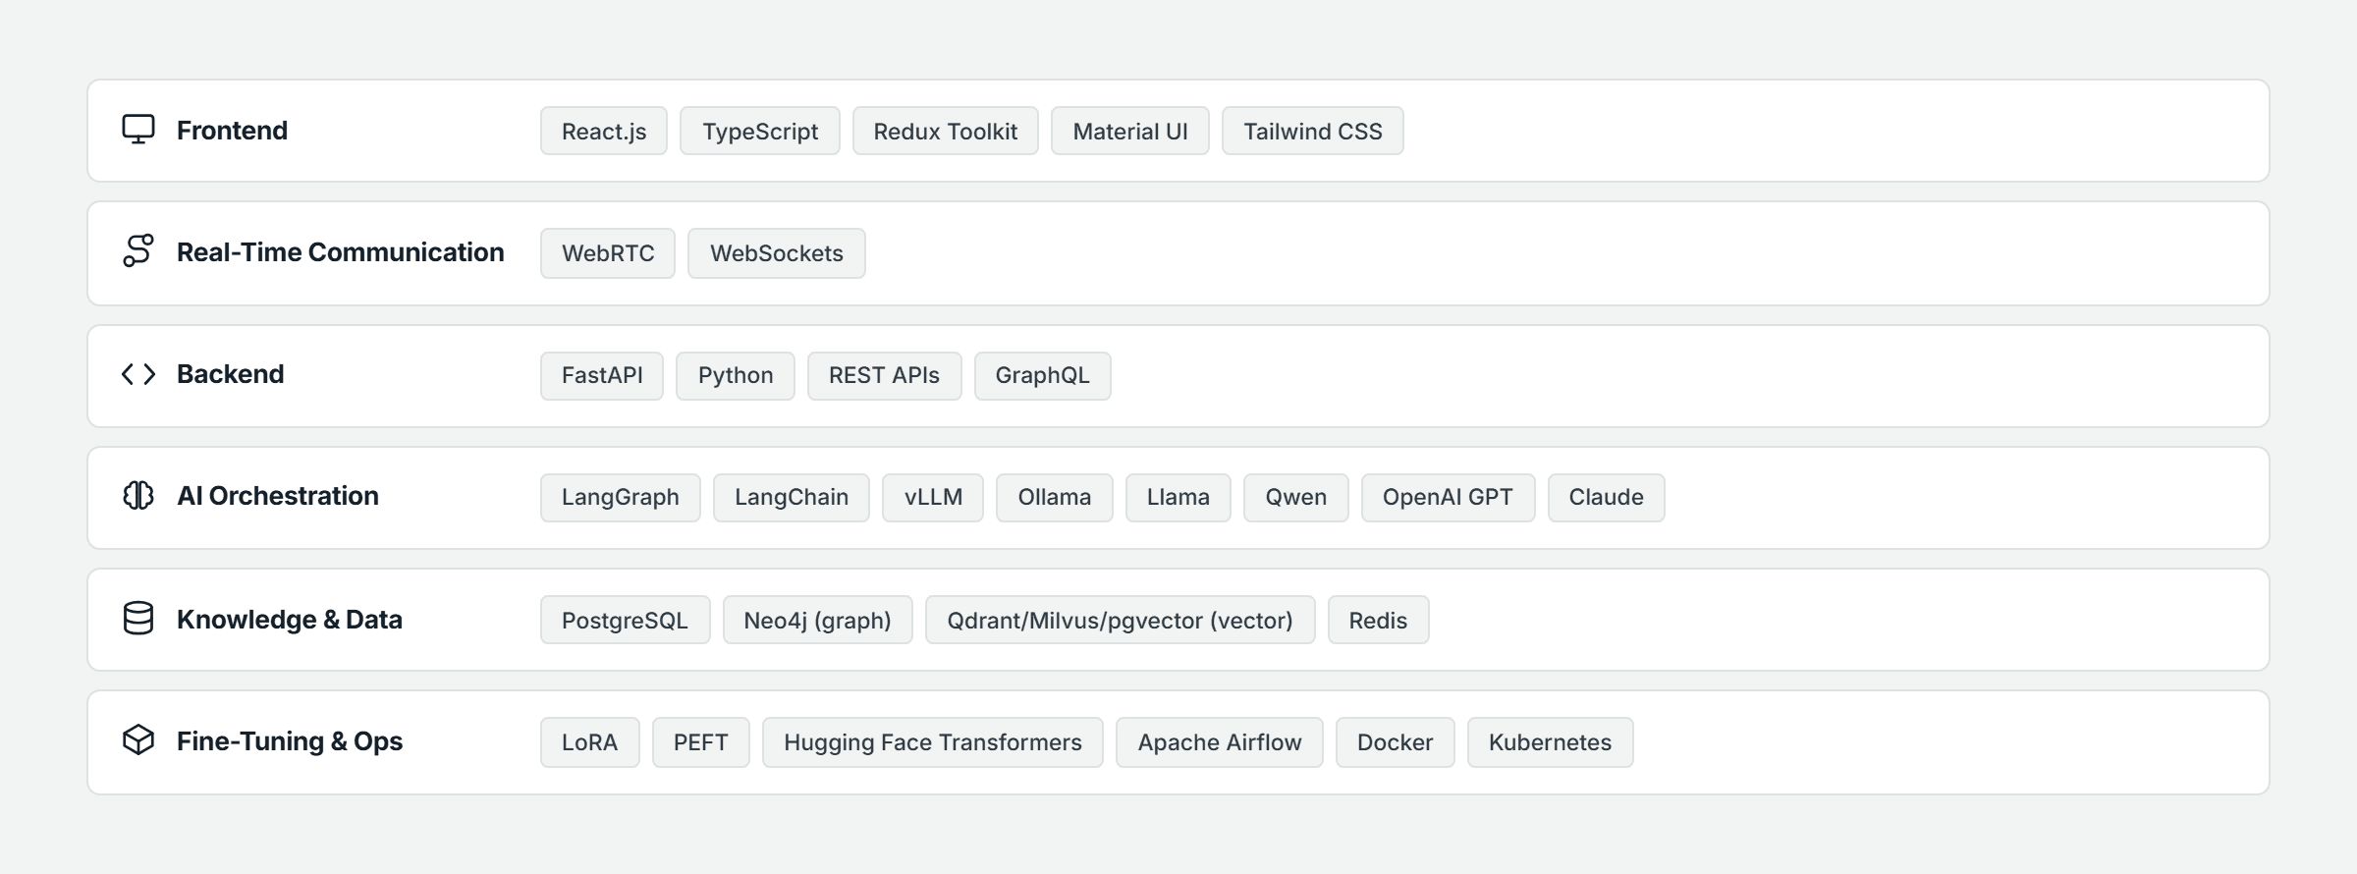Select the TypeScript tag
2357x874 pixels.
pos(760,131)
